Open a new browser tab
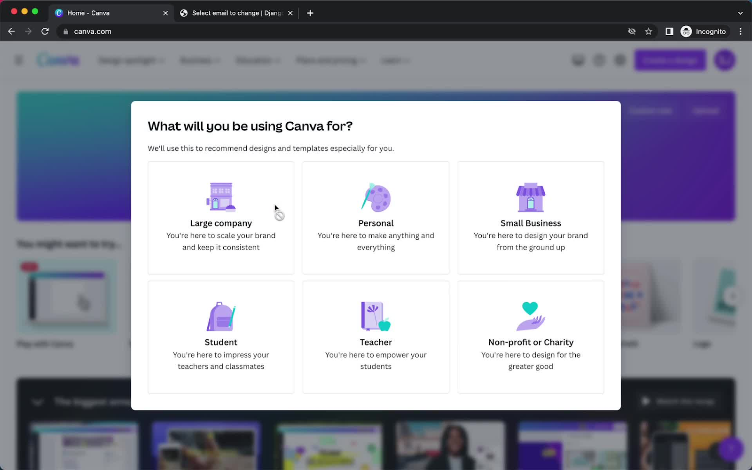Image resolution: width=752 pixels, height=470 pixels. coord(310,13)
